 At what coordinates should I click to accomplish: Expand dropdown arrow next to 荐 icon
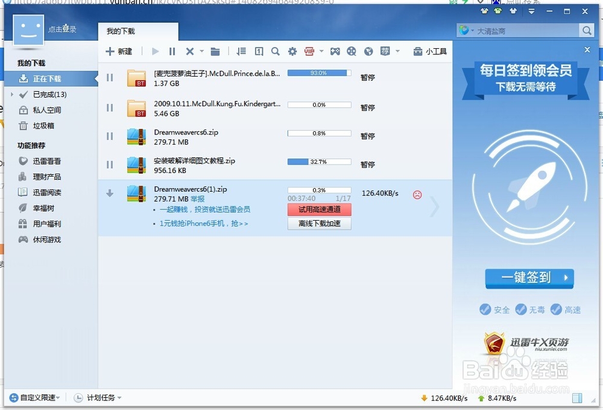coord(397,51)
